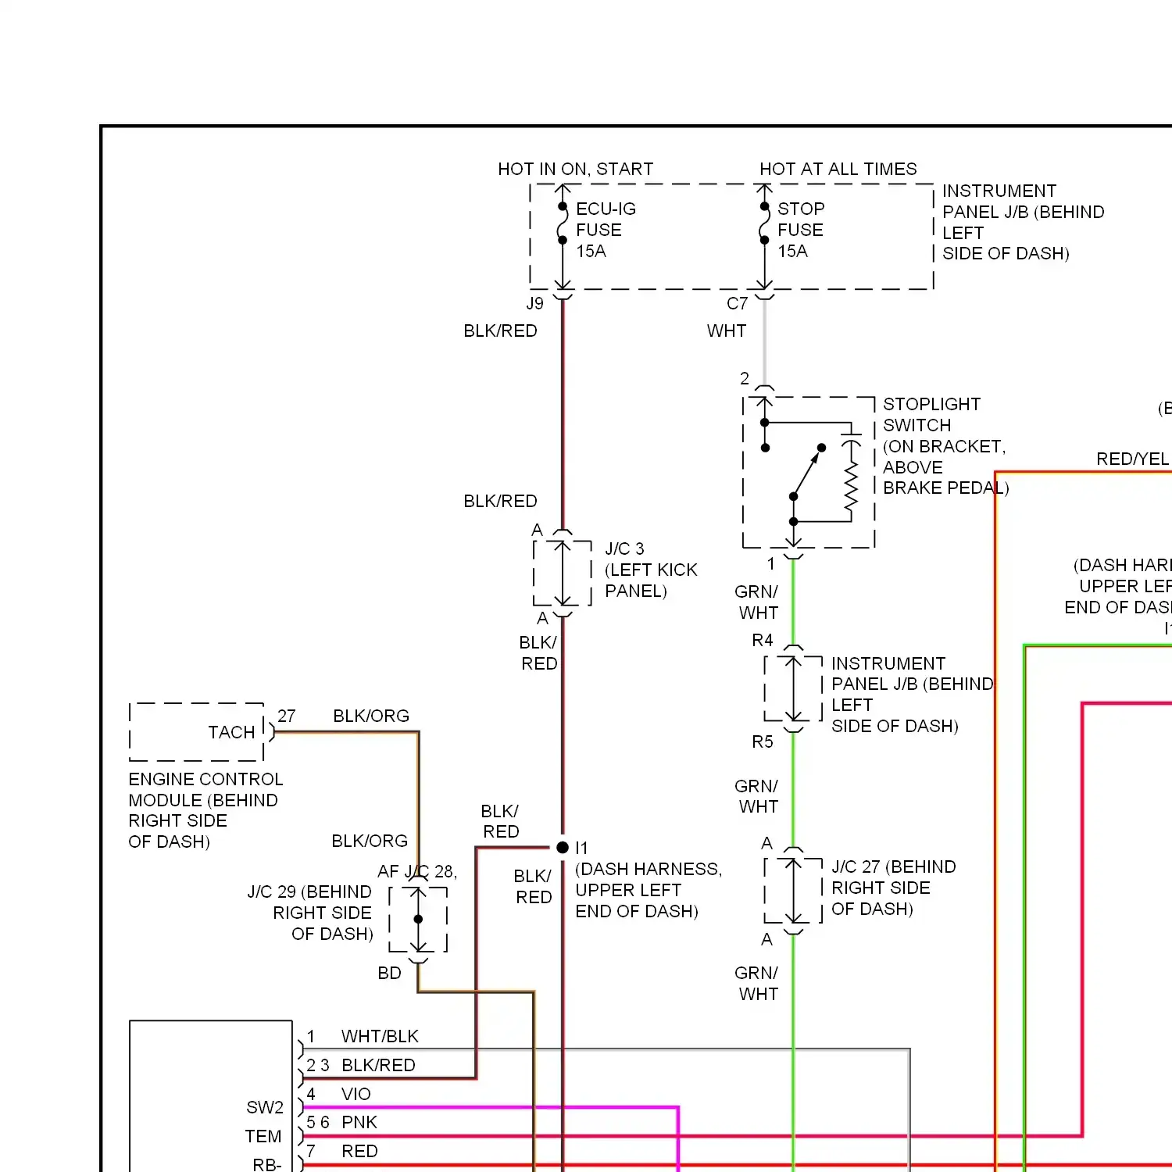Click the ENGINE CONTROL MODULE description

pyautogui.click(x=205, y=810)
